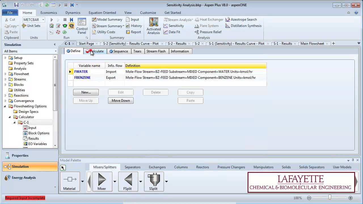This screenshot has height=204, width=363.
Task: Add a new tab with plus button
Action: [x=334, y=43]
